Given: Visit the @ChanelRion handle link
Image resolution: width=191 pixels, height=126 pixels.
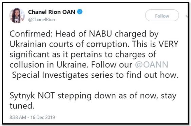Looking at the screenshot, I should click(41, 20).
